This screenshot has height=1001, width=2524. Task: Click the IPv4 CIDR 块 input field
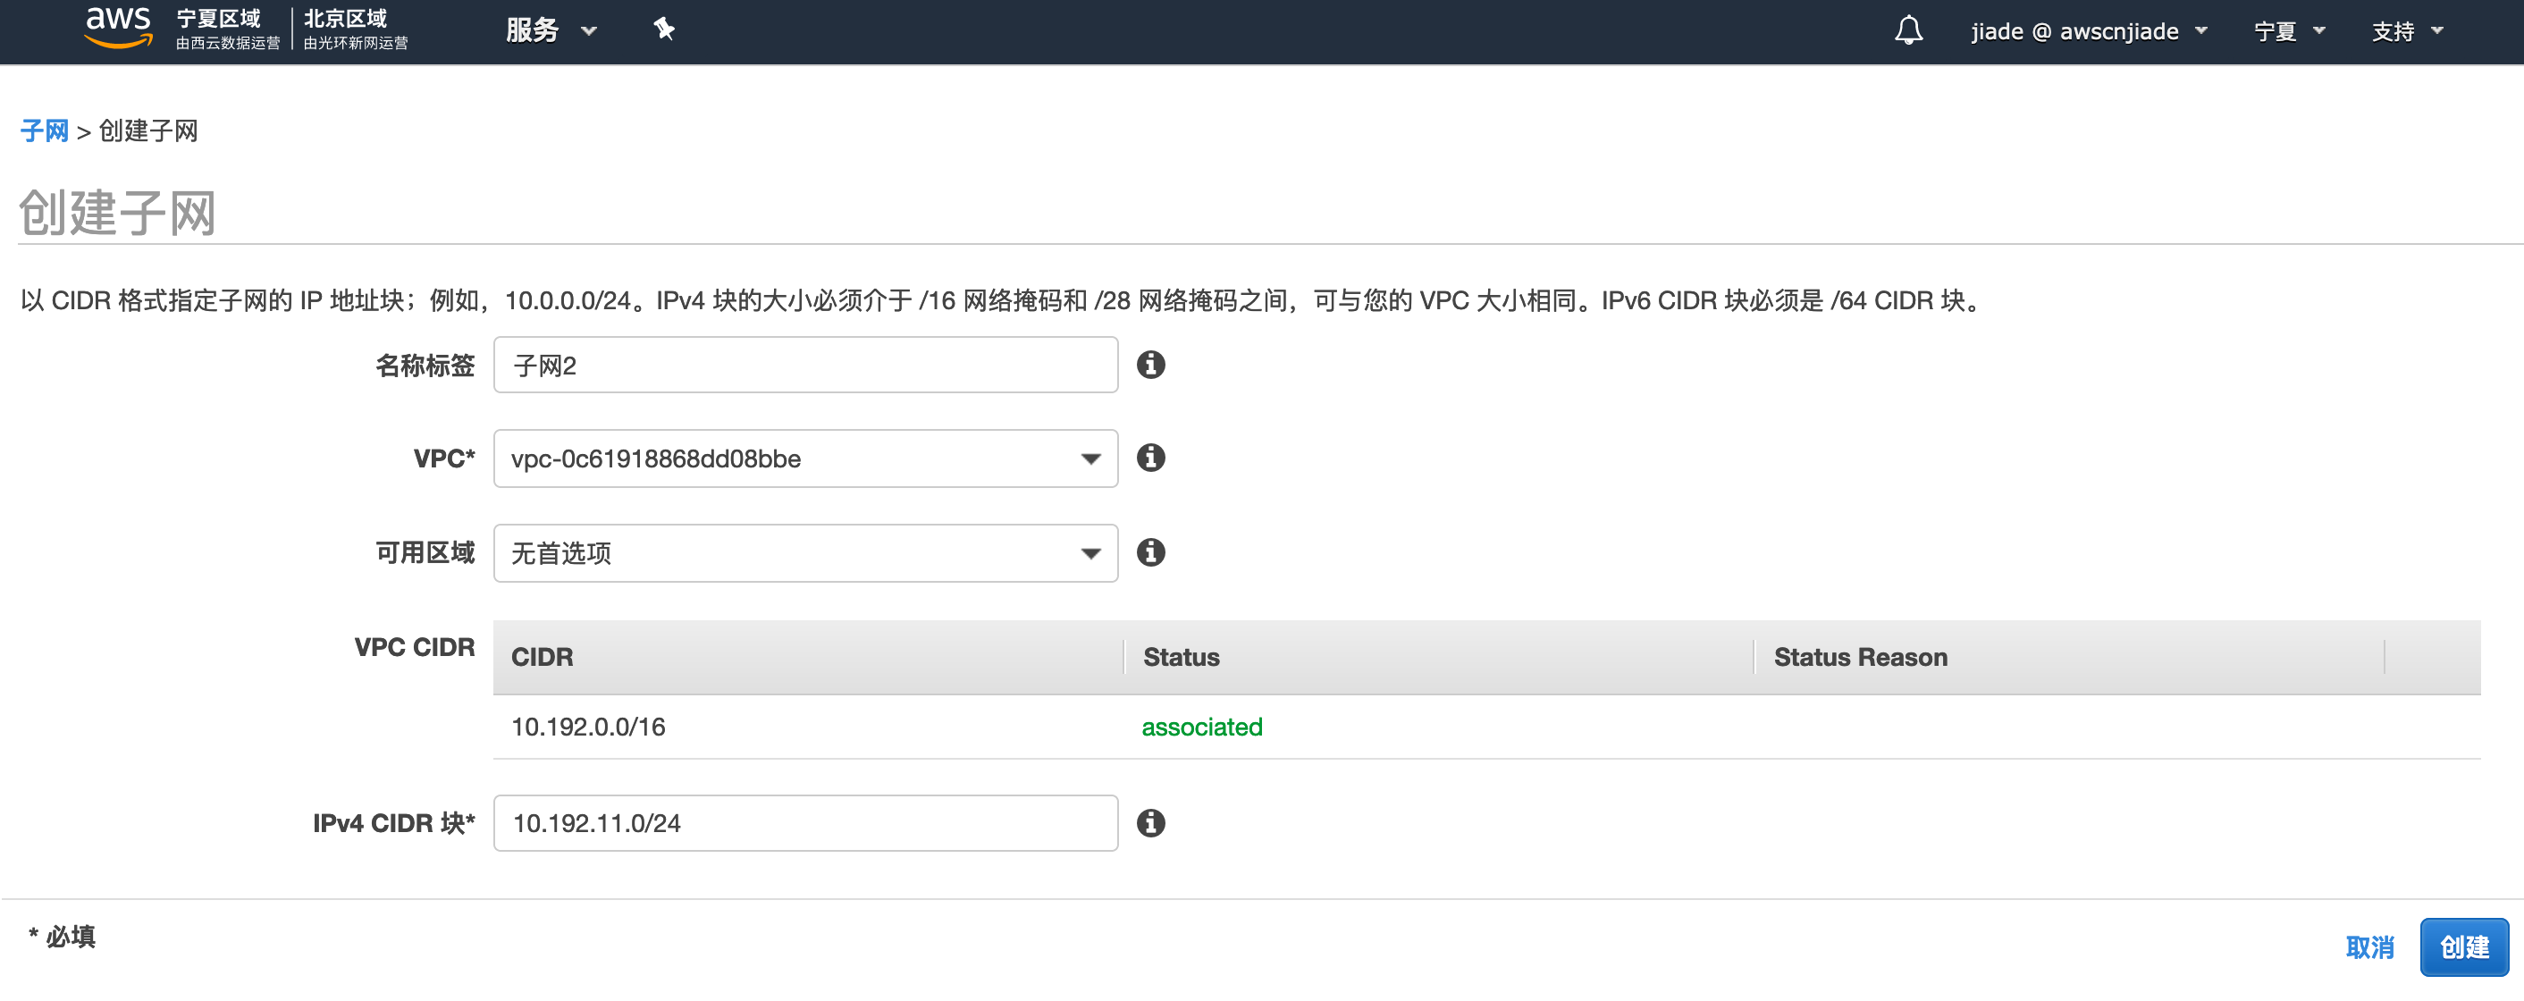pos(804,823)
